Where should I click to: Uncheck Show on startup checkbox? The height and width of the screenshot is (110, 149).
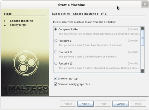(56, 78)
